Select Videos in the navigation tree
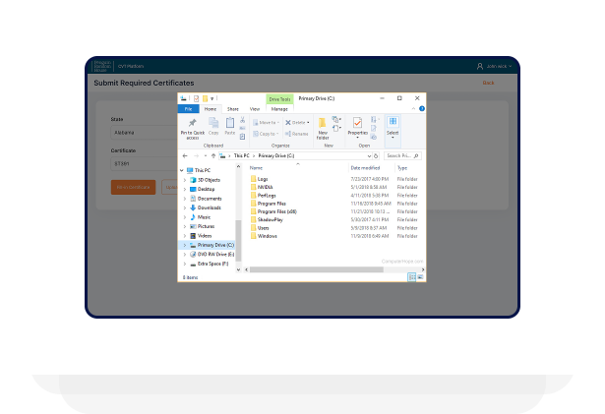The width and height of the screenshot is (605, 414). (x=205, y=236)
